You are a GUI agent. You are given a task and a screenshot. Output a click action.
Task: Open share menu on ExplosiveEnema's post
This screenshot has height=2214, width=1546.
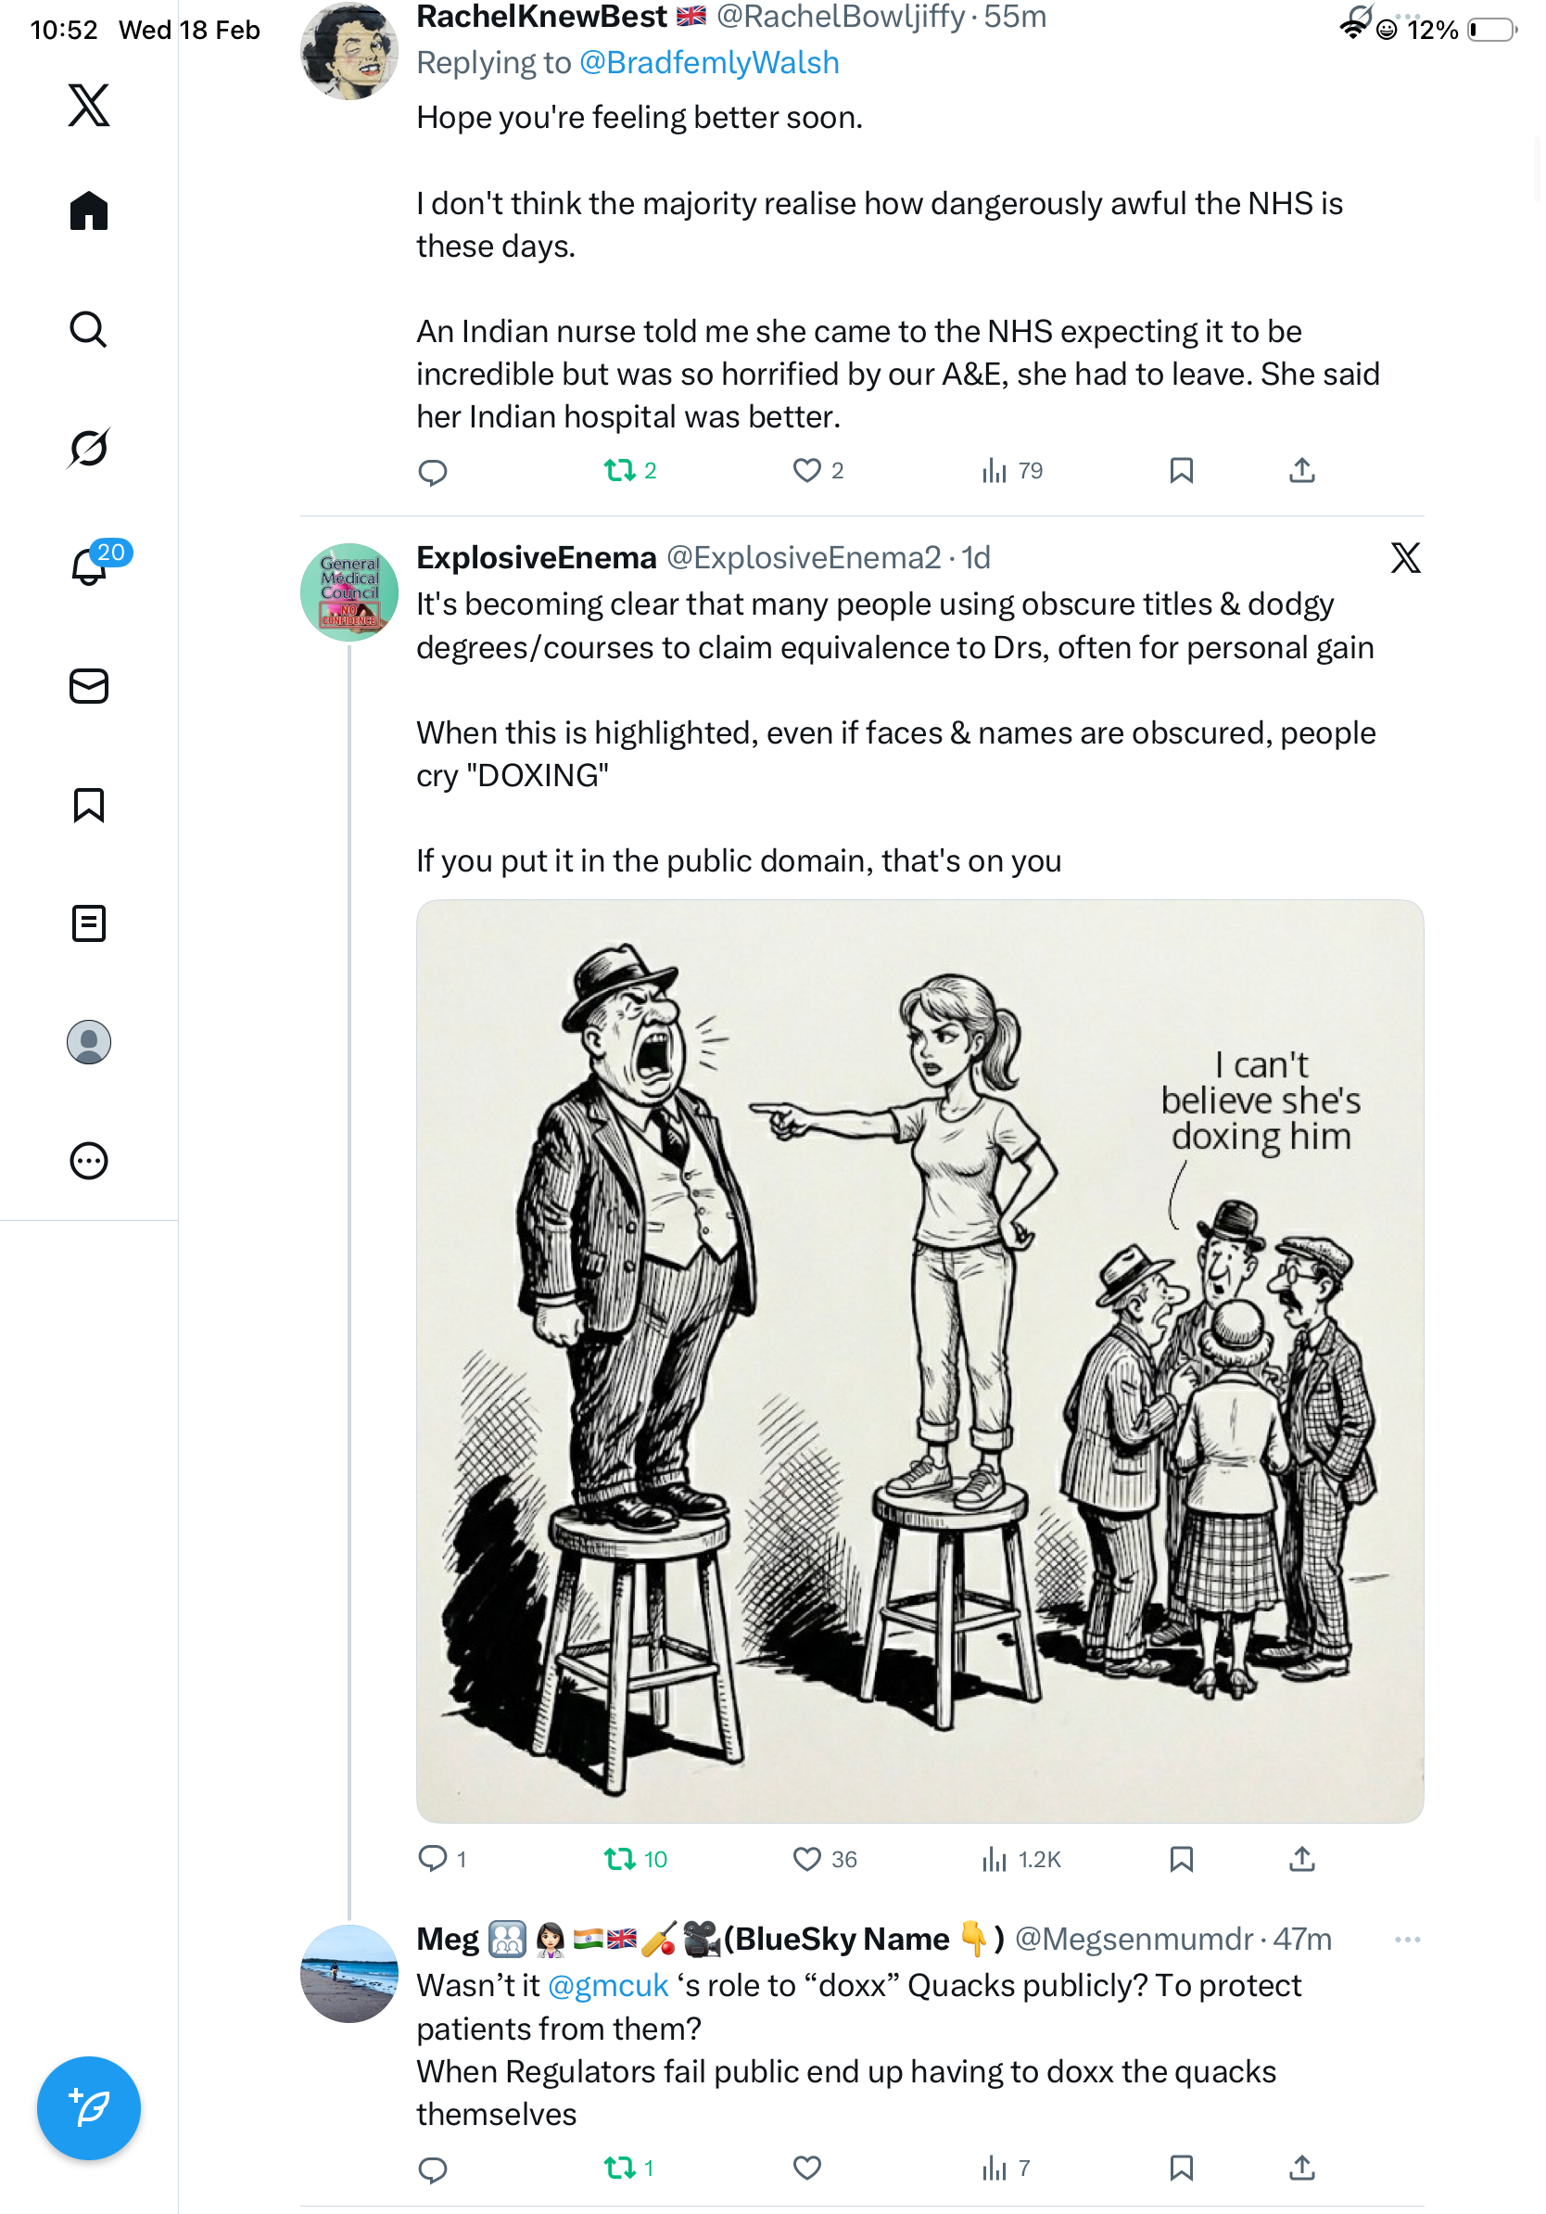coord(1302,1859)
